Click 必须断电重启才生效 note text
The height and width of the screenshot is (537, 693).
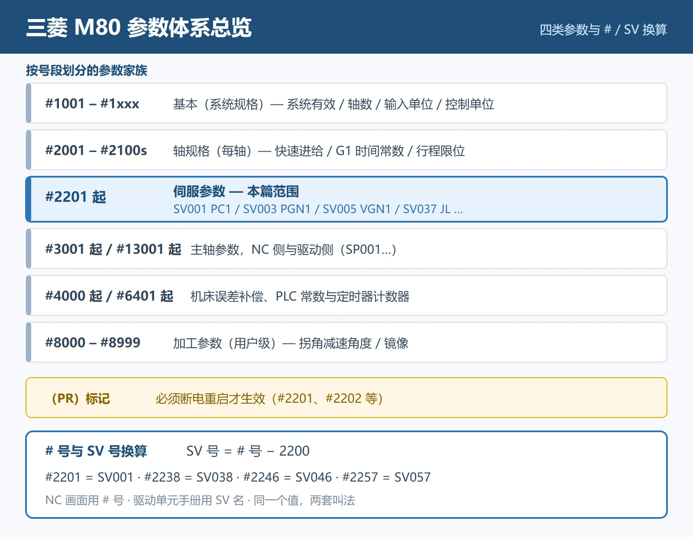point(269,398)
